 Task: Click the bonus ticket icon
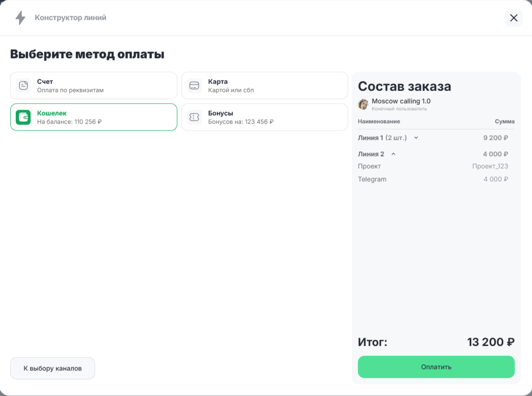coord(194,117)
